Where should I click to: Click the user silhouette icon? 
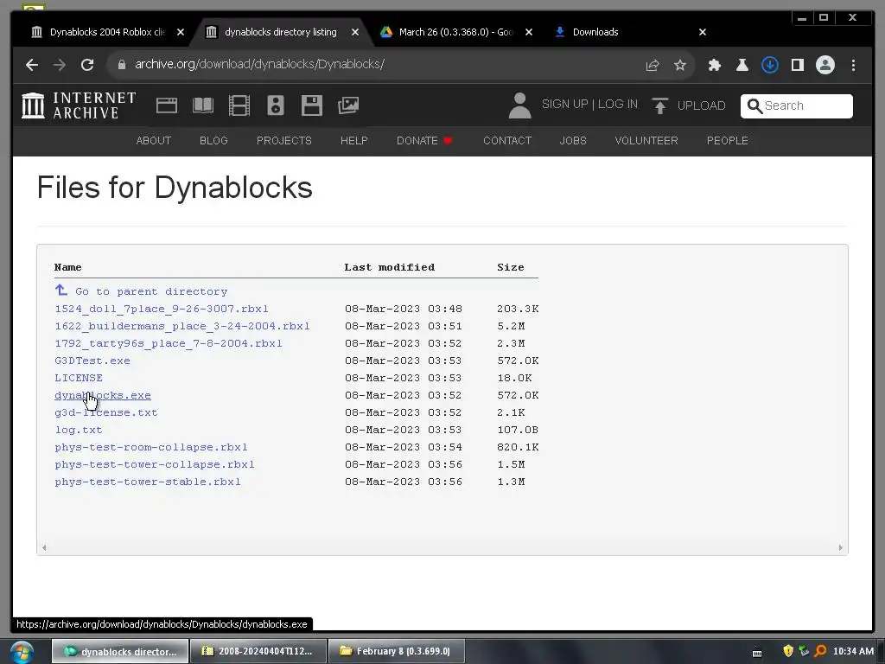[519, 105]
